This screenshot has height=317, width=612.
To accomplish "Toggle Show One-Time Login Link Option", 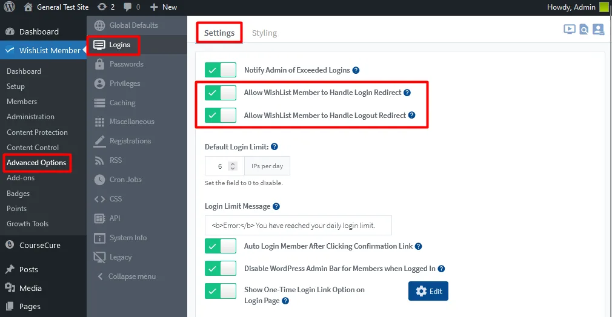I will tap(221, 291).
